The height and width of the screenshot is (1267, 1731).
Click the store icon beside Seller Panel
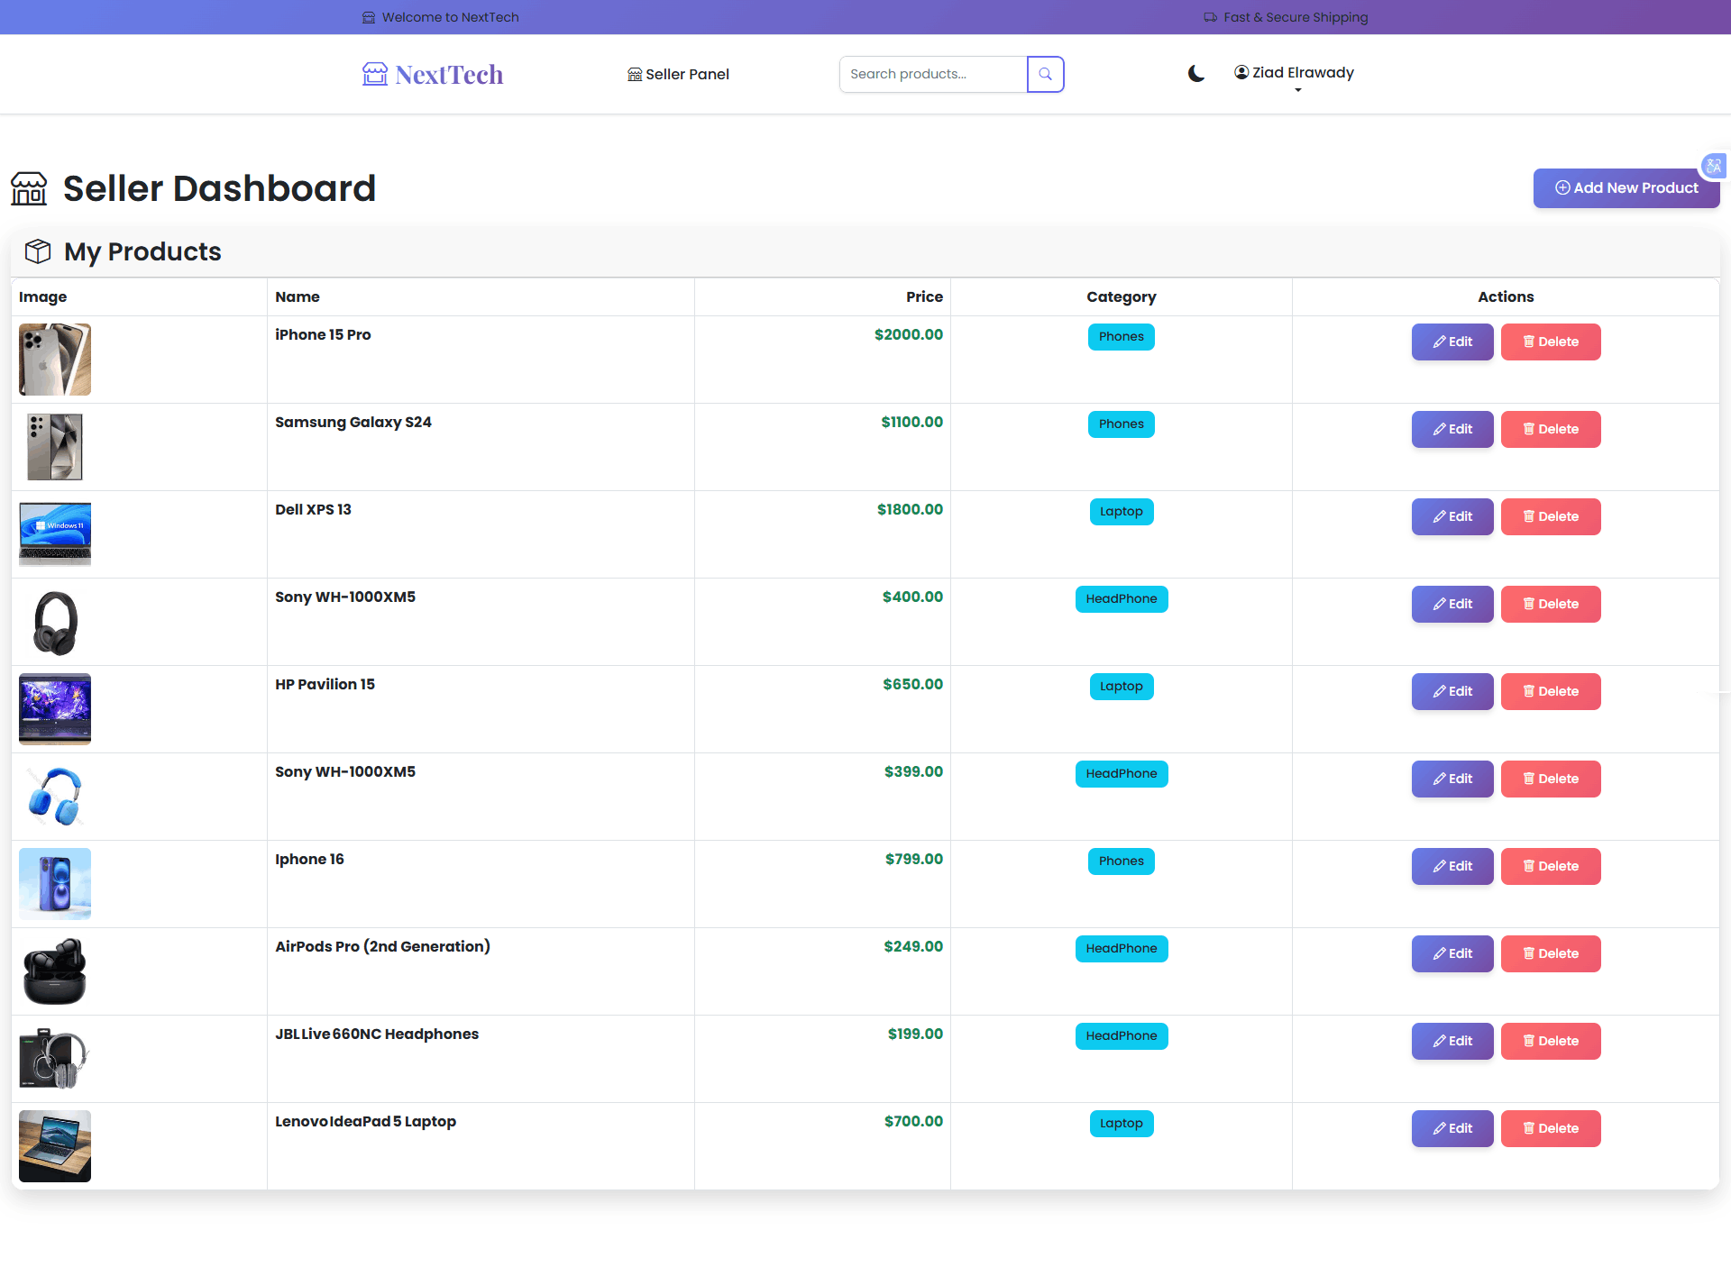(634, 74)
